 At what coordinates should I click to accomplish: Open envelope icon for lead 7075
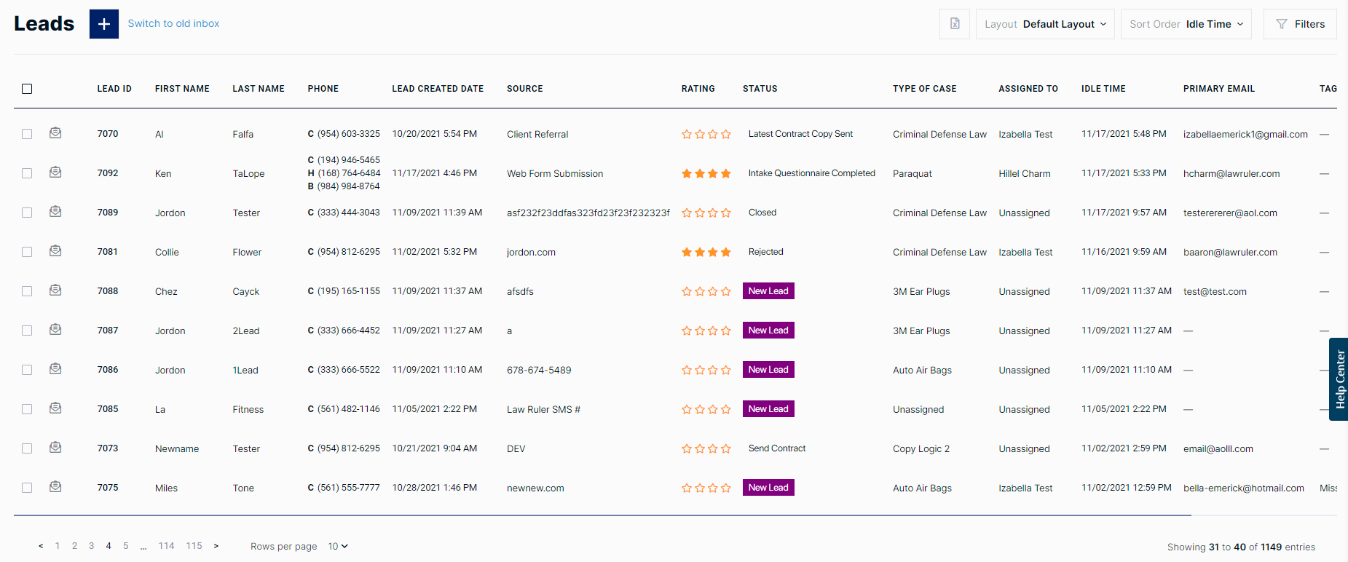pyautogui.click(x=55, y=487)
